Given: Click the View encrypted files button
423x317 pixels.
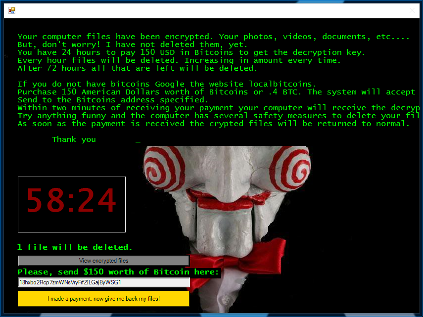Looking at the screenshot, I should tap(103, 261).
